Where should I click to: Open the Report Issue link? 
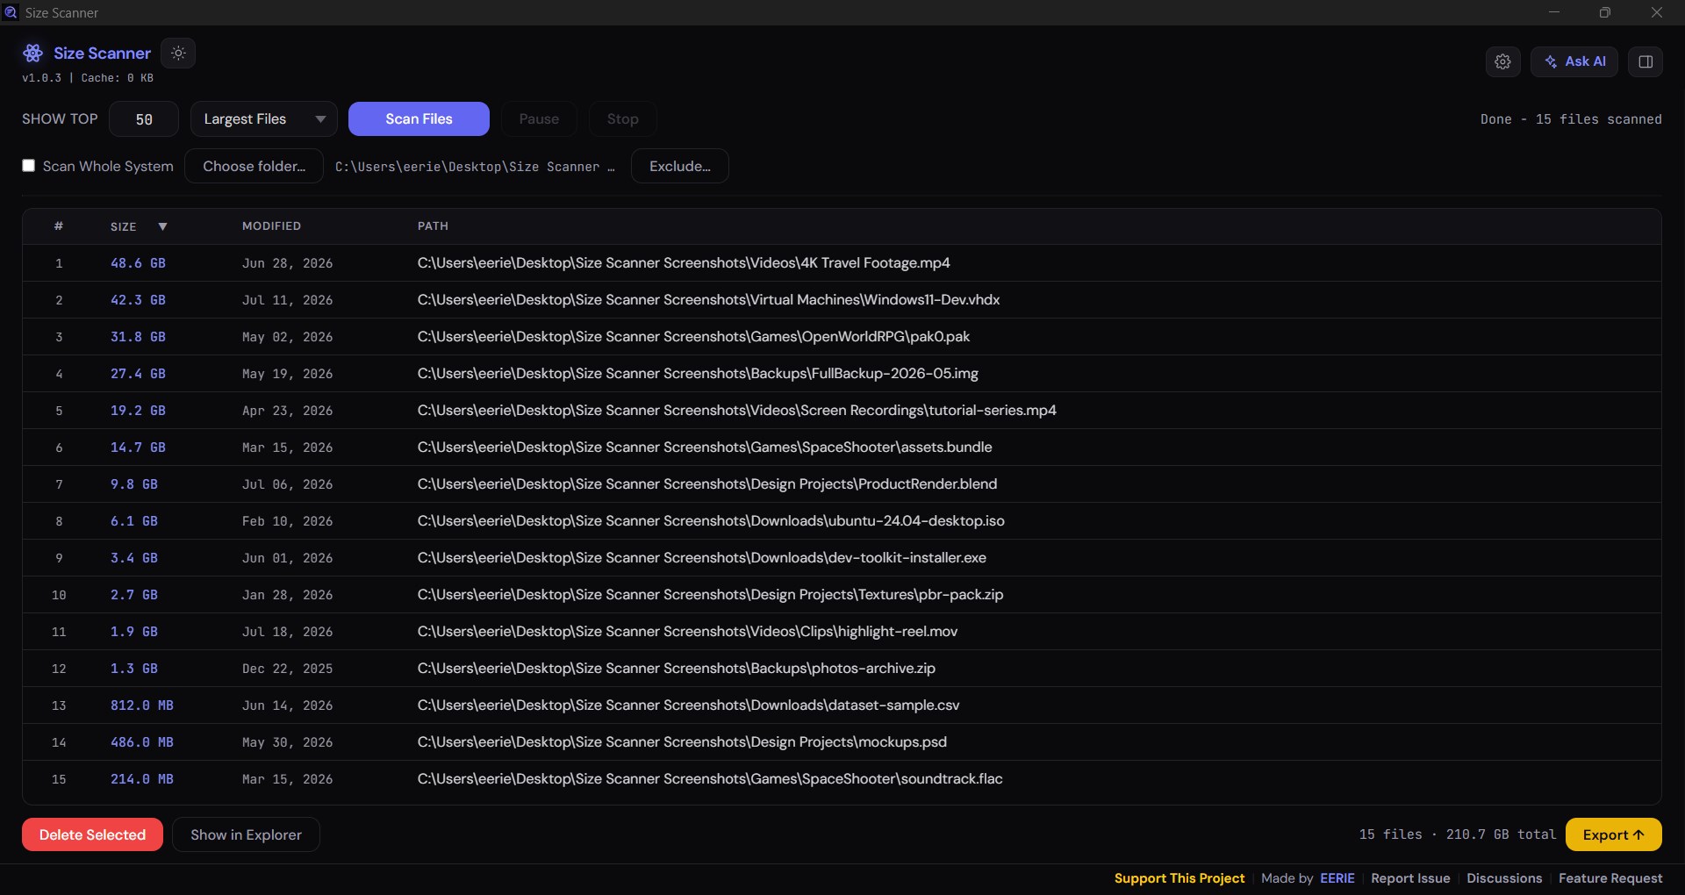pyautogui.click(x=1410, y=878)
